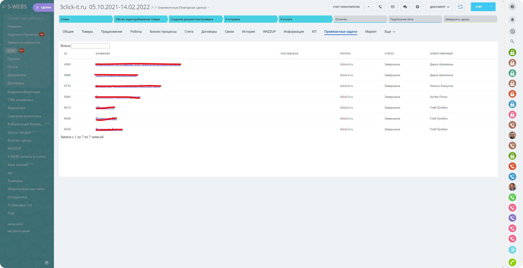Viewport: 523px width, 268px height.
Task: Expand the Документ dropdown
Action: coord(439,7)
